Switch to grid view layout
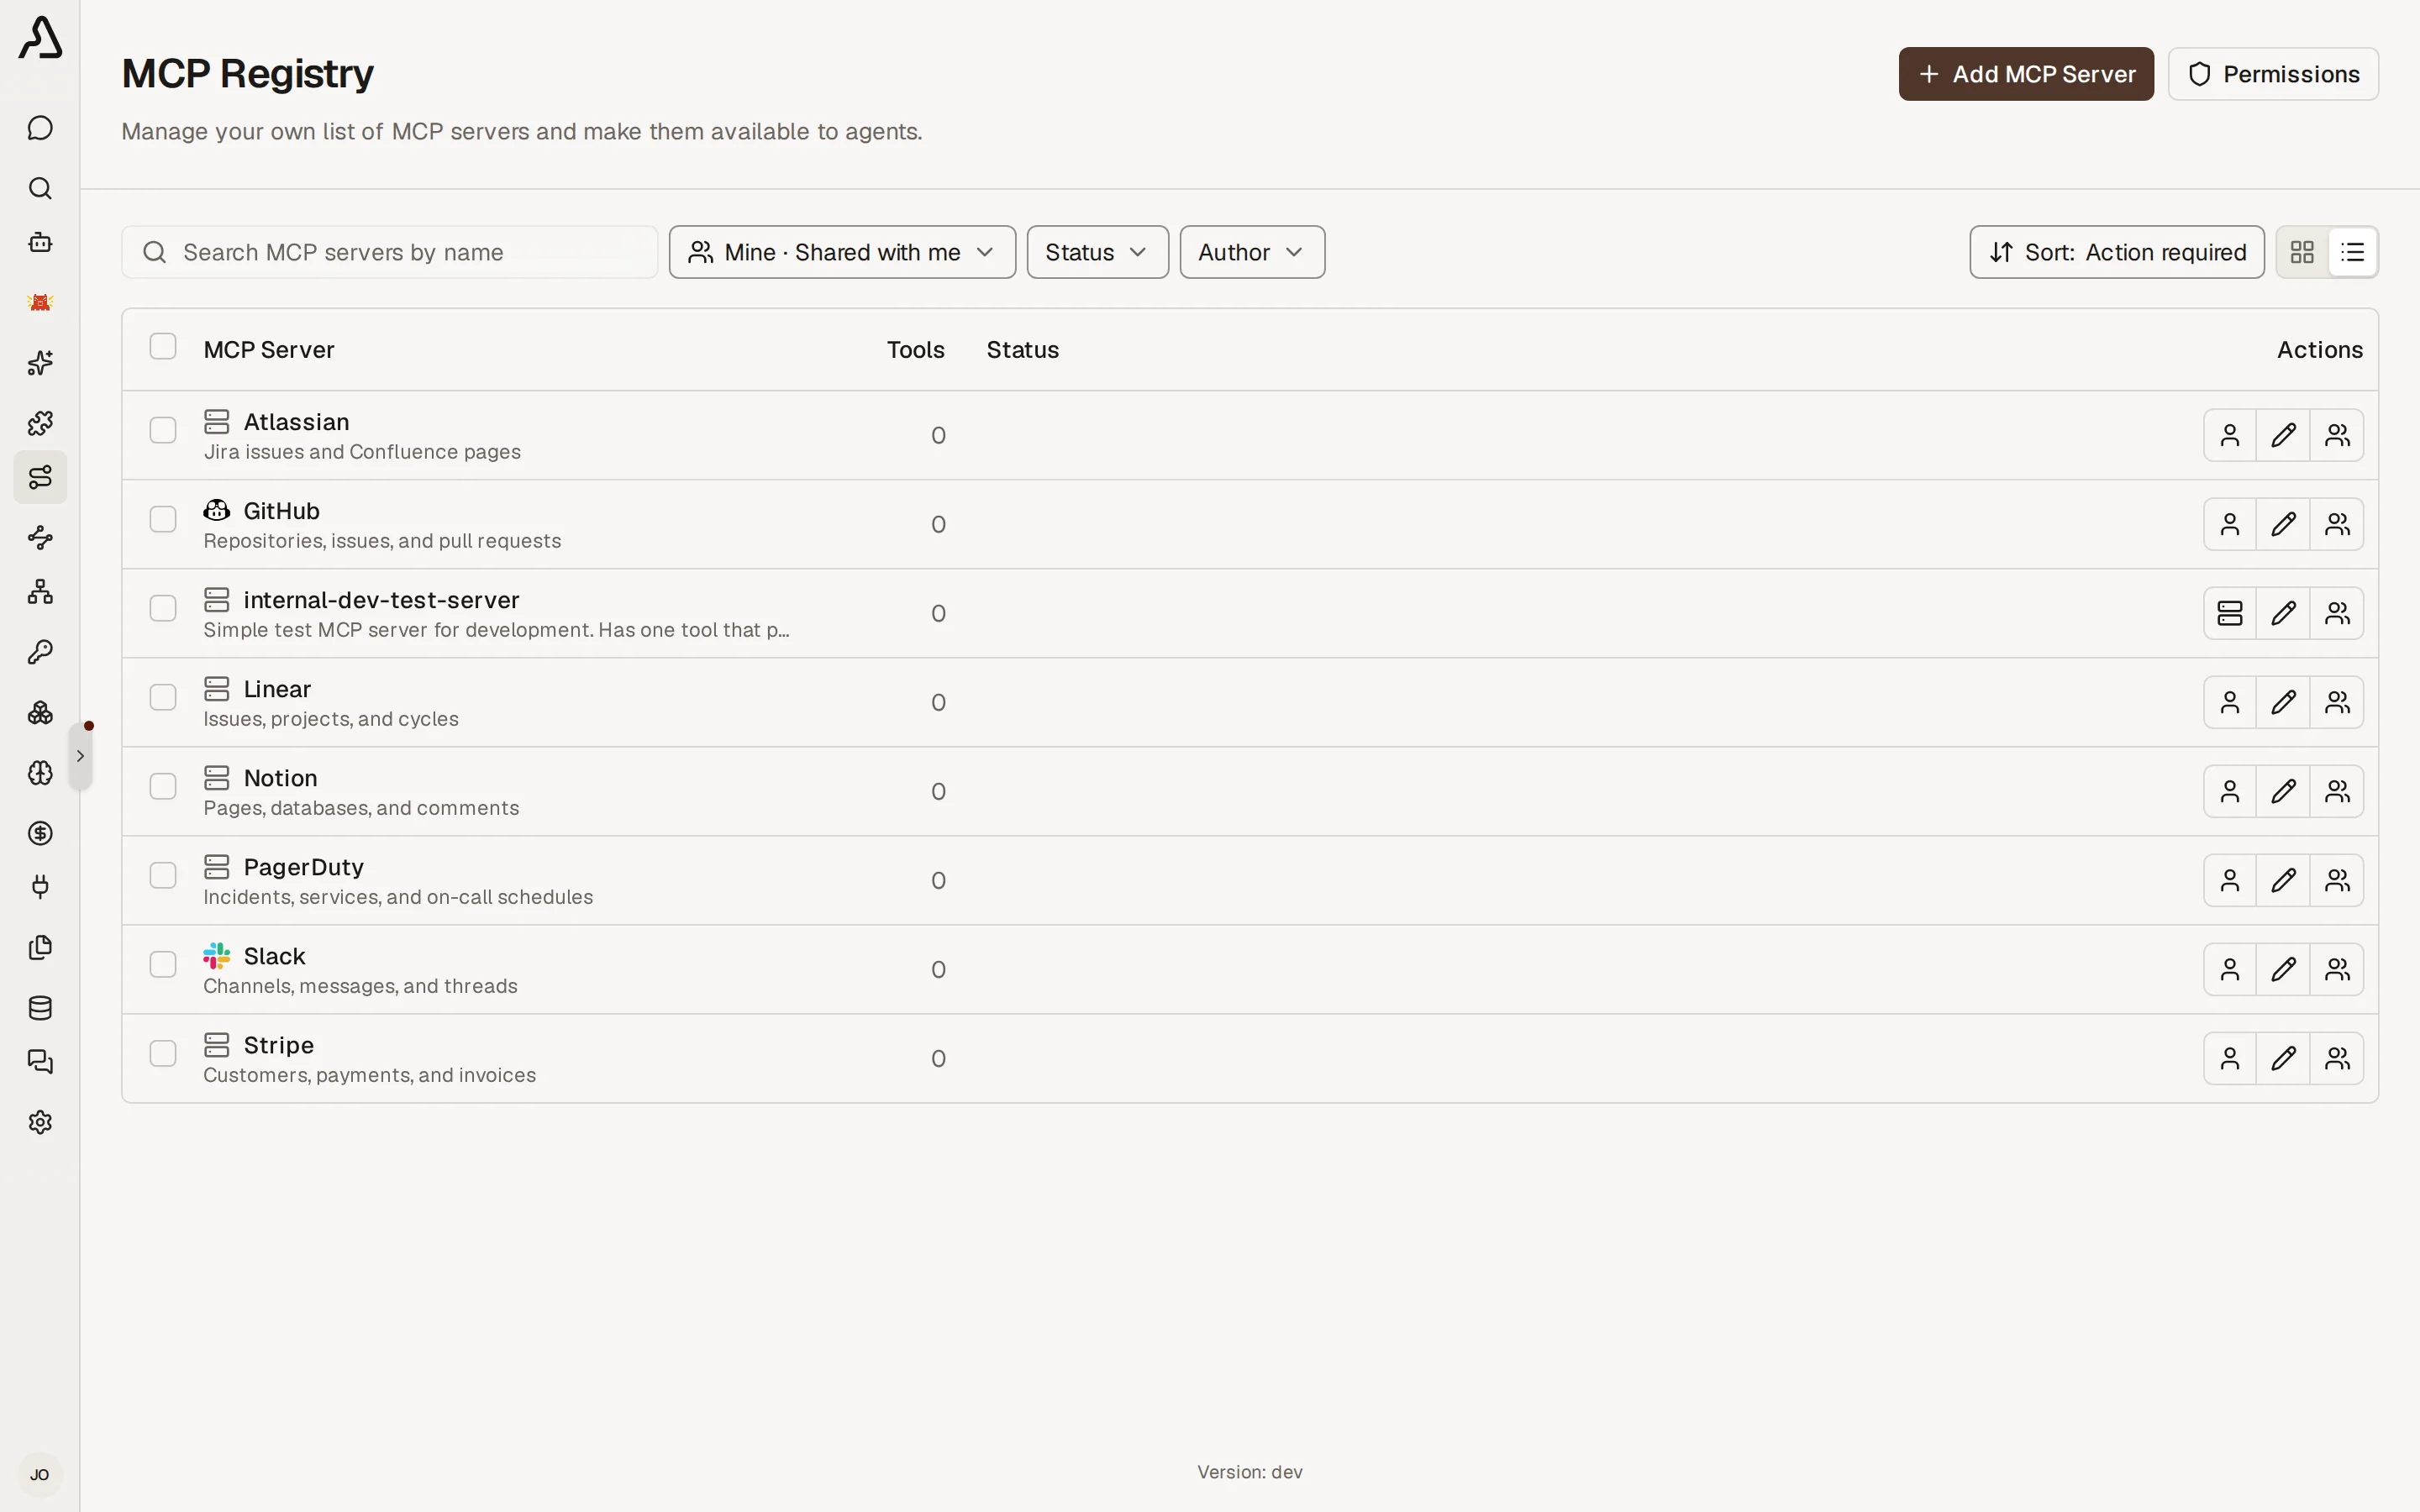This screenshot has height=1512, width=2420. [2302, 252]
